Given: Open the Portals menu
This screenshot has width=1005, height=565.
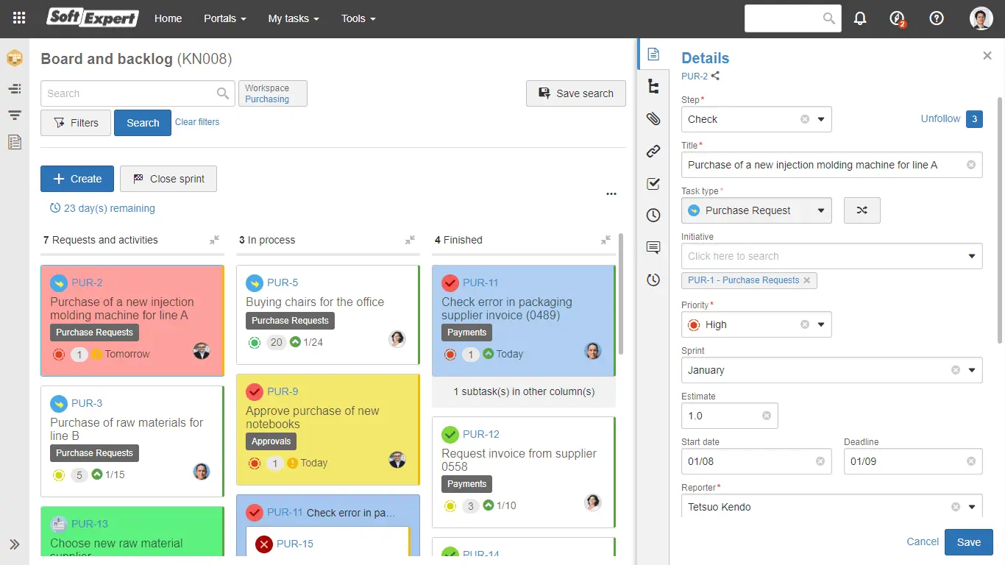Looking at the screenshot, I should click(224, 18).
